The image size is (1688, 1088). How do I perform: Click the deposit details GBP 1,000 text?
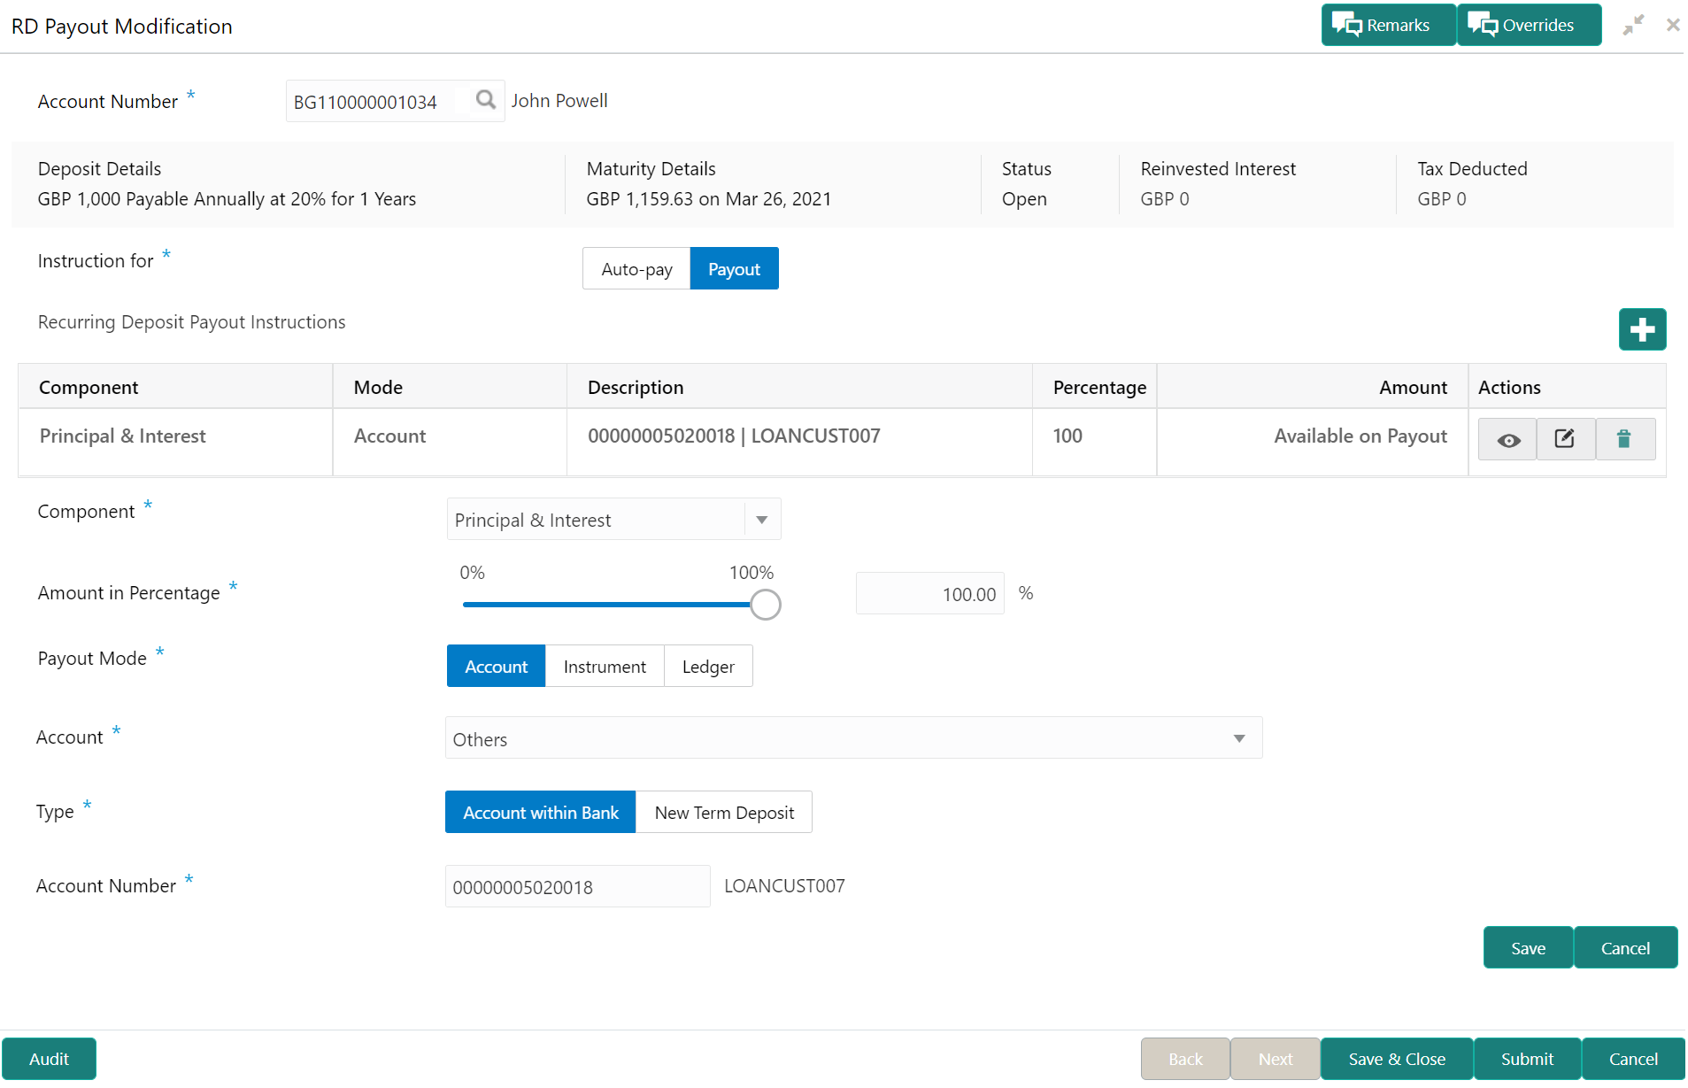(x=227, y=199)
